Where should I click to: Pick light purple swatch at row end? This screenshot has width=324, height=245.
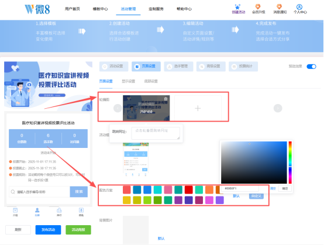coord(220,200)
